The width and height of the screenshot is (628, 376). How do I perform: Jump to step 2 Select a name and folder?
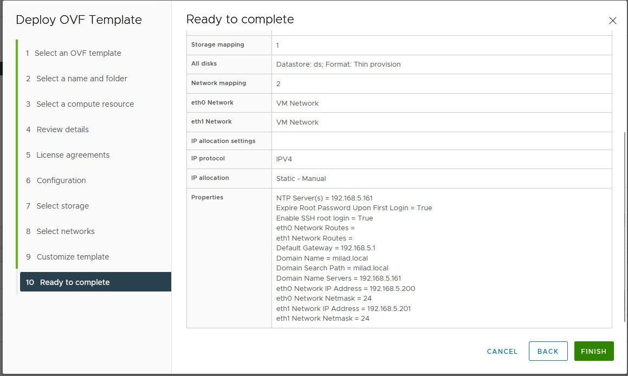[76, 79]
